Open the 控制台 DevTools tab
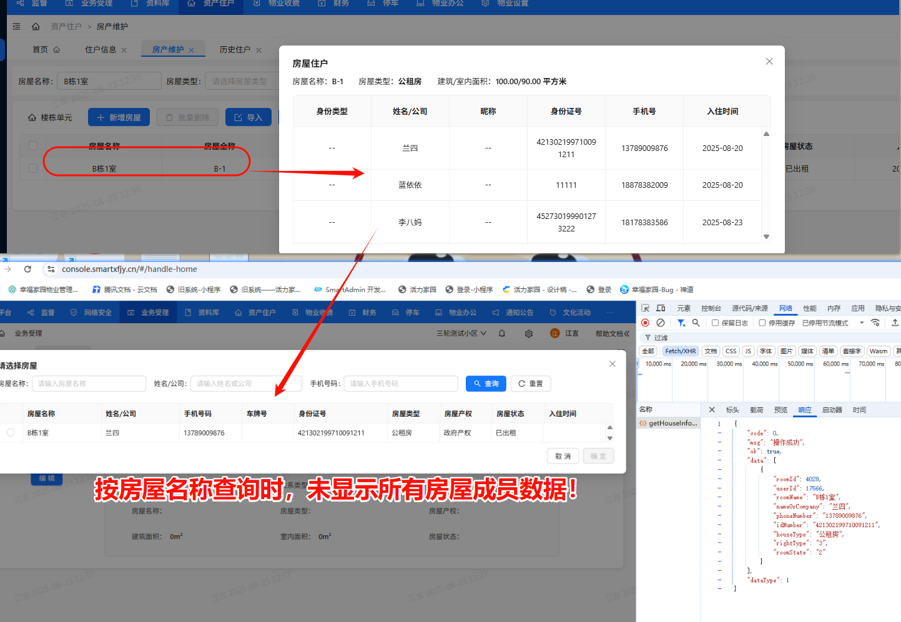Screen dimensions: 901x622 point(711,308)
